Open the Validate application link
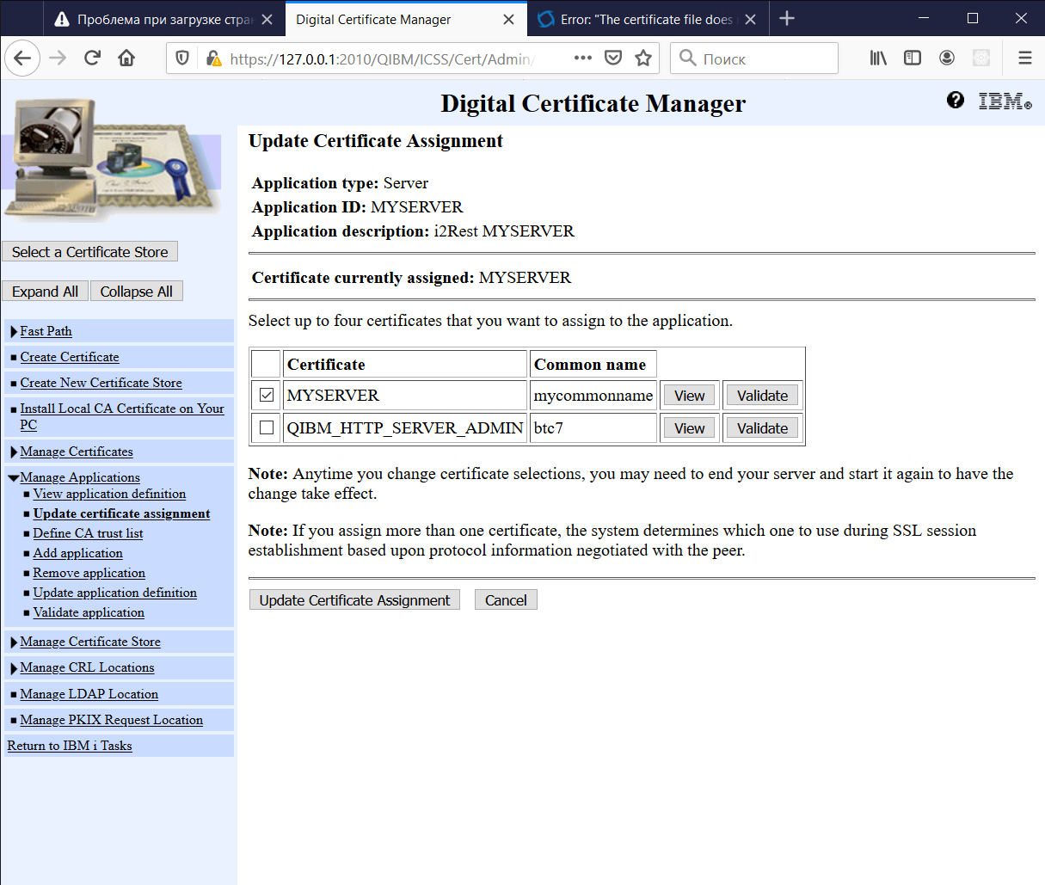Screen dimensions: 1045x885 pyautogui.click(x=89, y=612)
